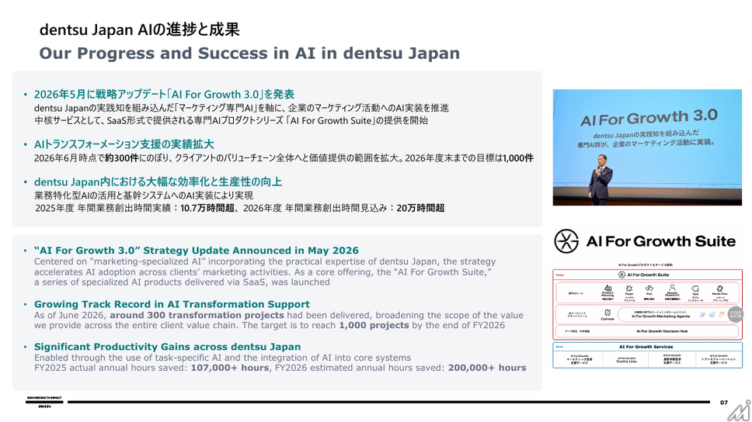
Task: Select the Plot icon in the suite diagram
Action: tap(649, 289)
